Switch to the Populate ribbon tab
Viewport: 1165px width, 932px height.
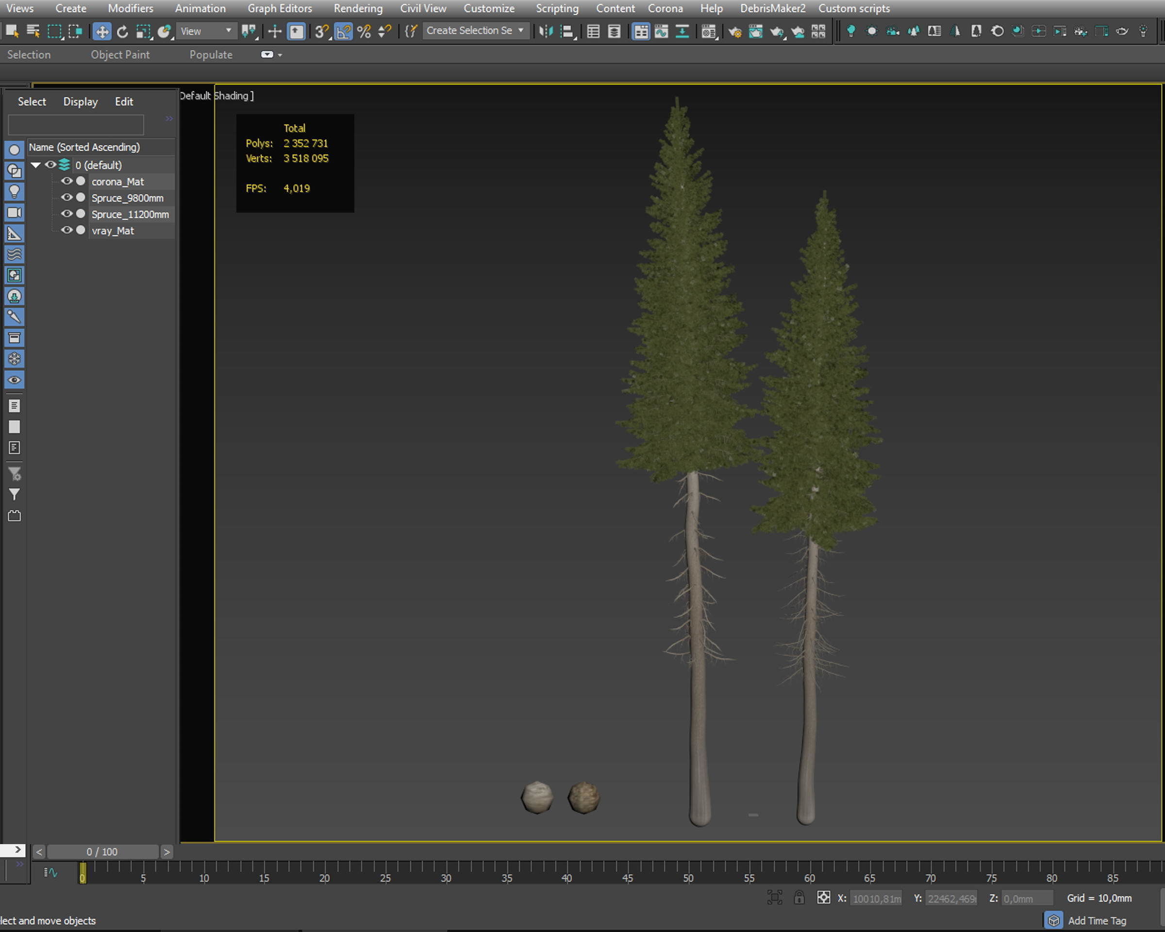(211, 54)
